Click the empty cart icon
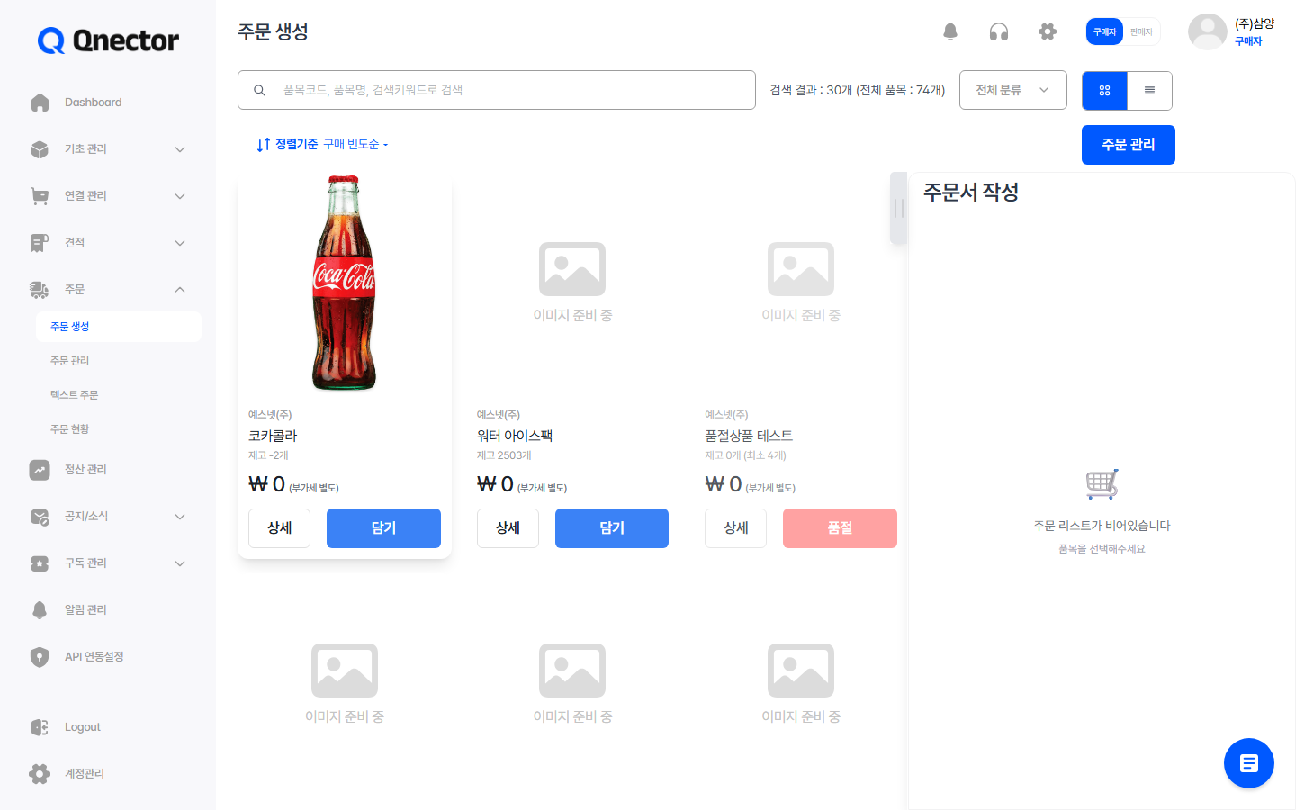The height and width of the screenshot is (810, 1296). [1102, 484]
